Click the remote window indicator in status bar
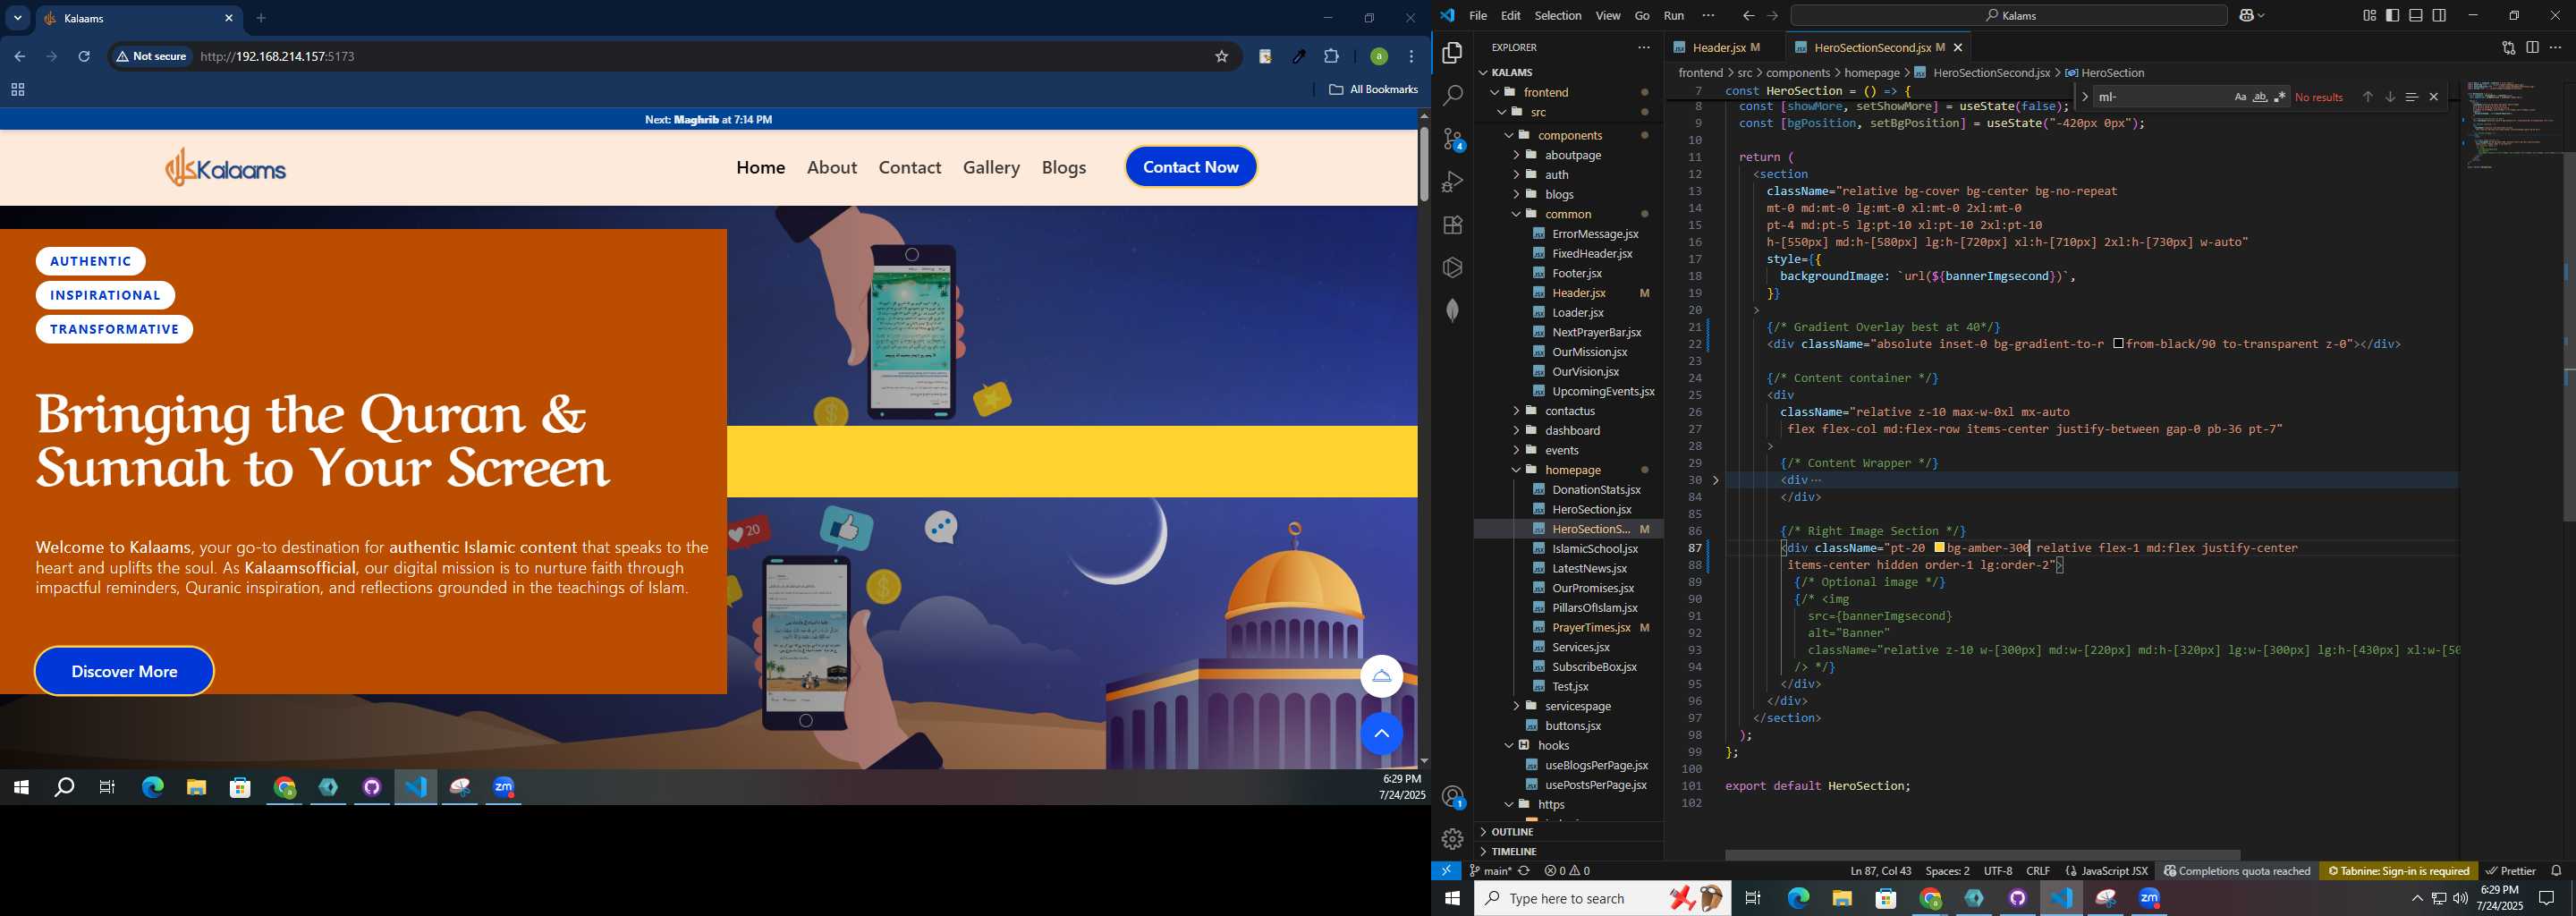The height and width of the screenshot is (916, 2576). tap(1446, 871)
